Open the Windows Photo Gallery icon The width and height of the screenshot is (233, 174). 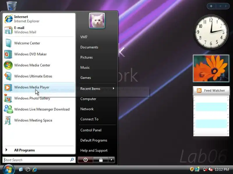(8, 98)
